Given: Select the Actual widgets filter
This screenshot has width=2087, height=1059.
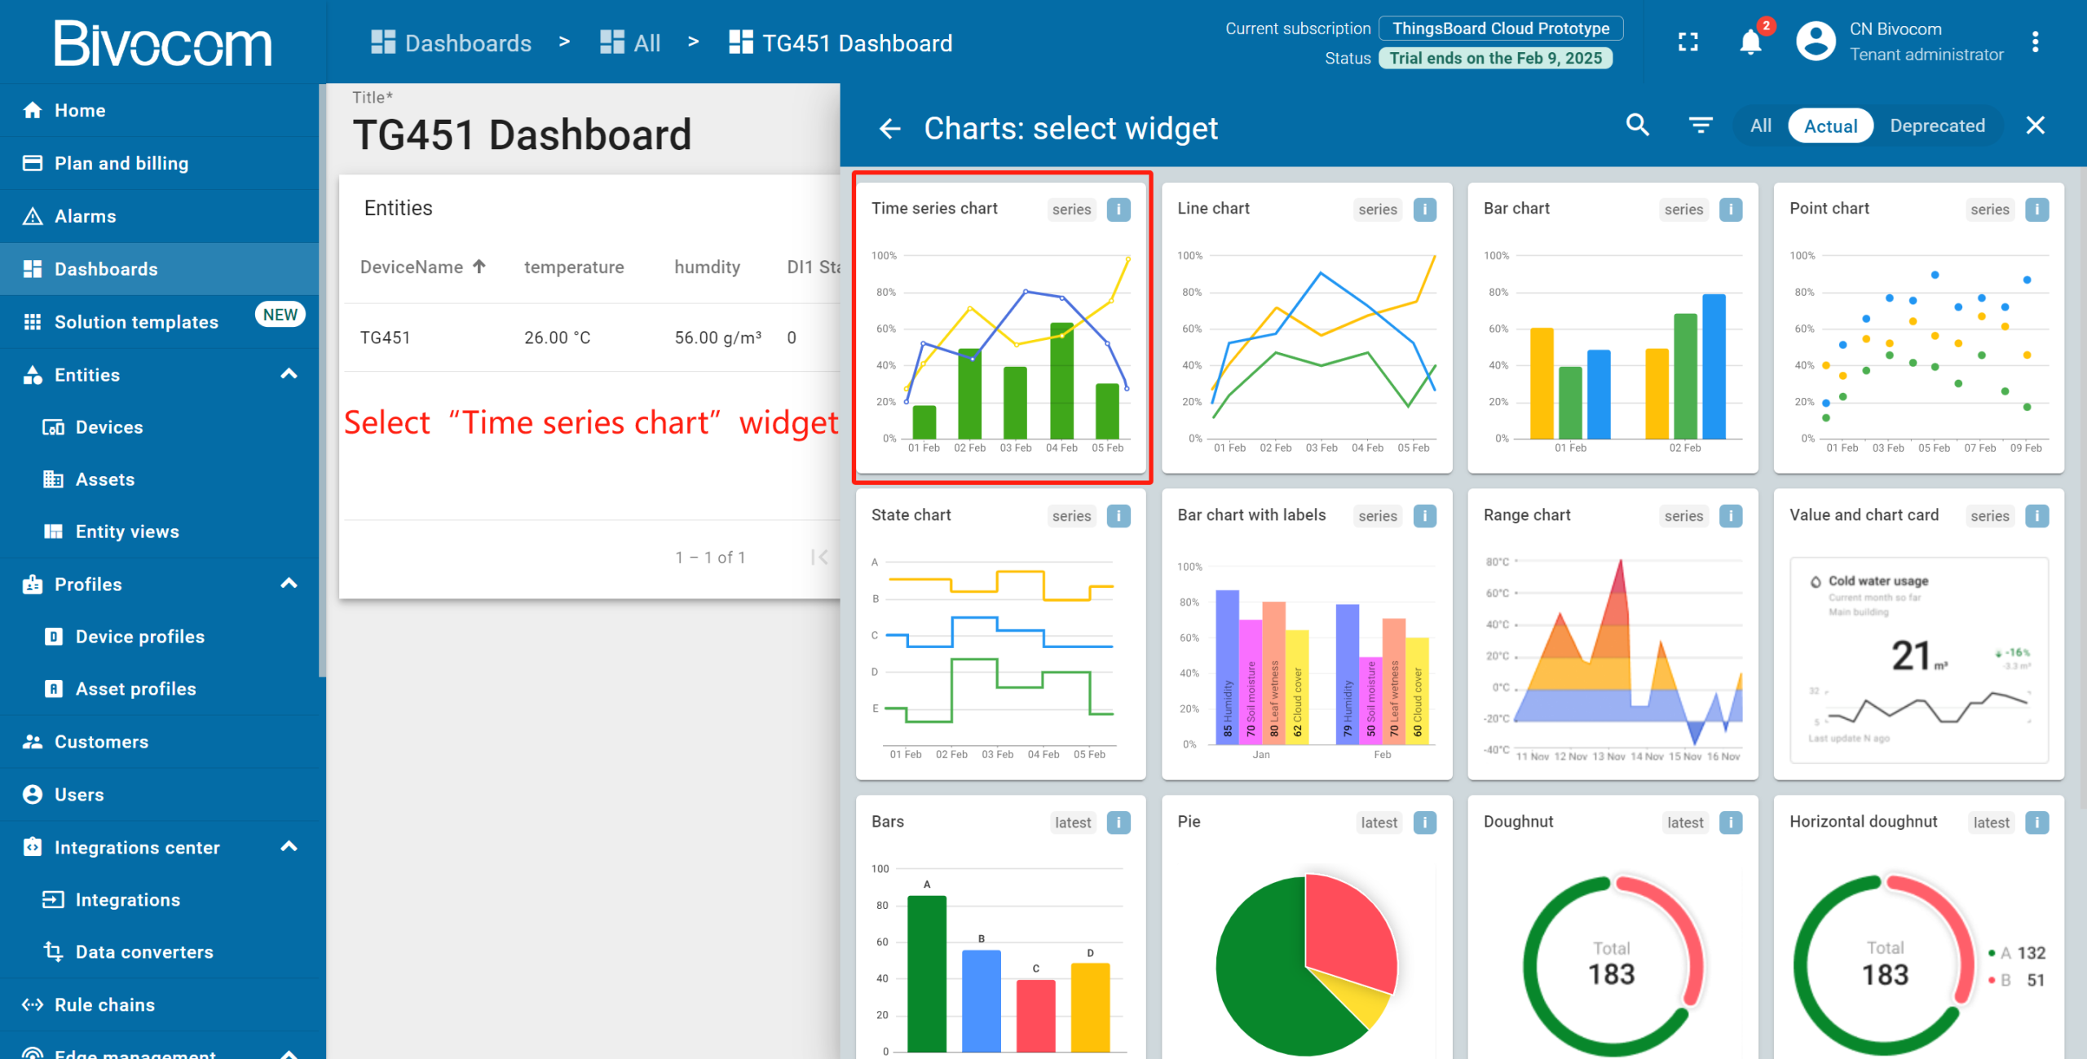Looking at the screenshot, I should tap(1830, 126).
